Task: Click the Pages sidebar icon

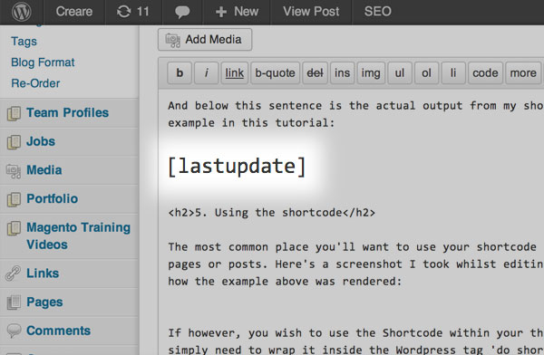Action: (x=14, y=302)
